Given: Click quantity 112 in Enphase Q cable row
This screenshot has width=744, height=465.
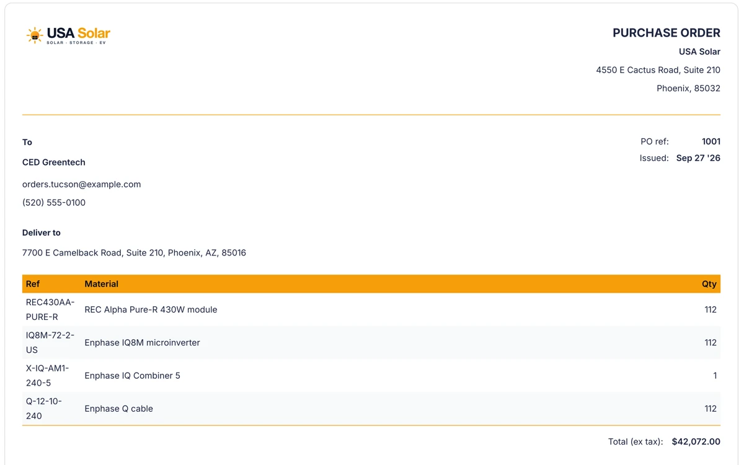Looking at the screenshot, I should pos(711,409).
